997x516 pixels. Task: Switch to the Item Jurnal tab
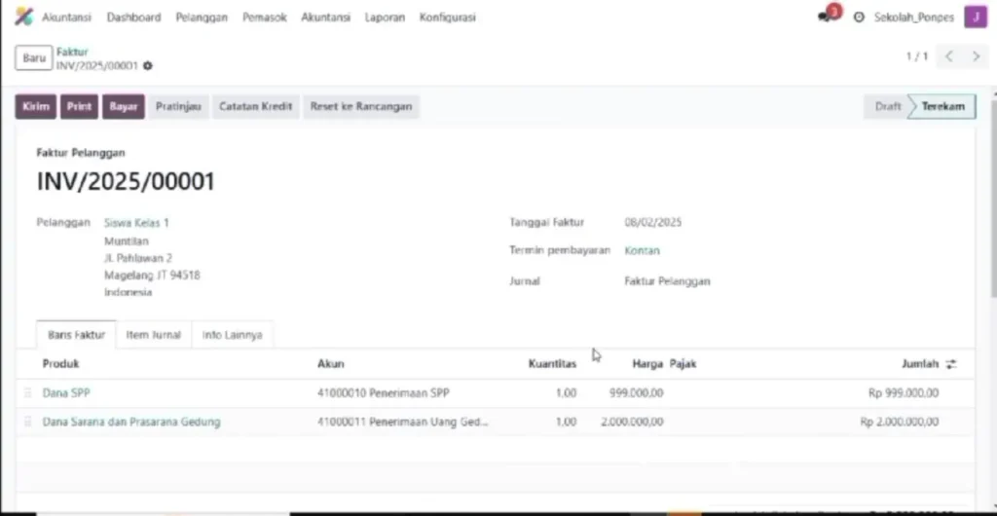154,335
